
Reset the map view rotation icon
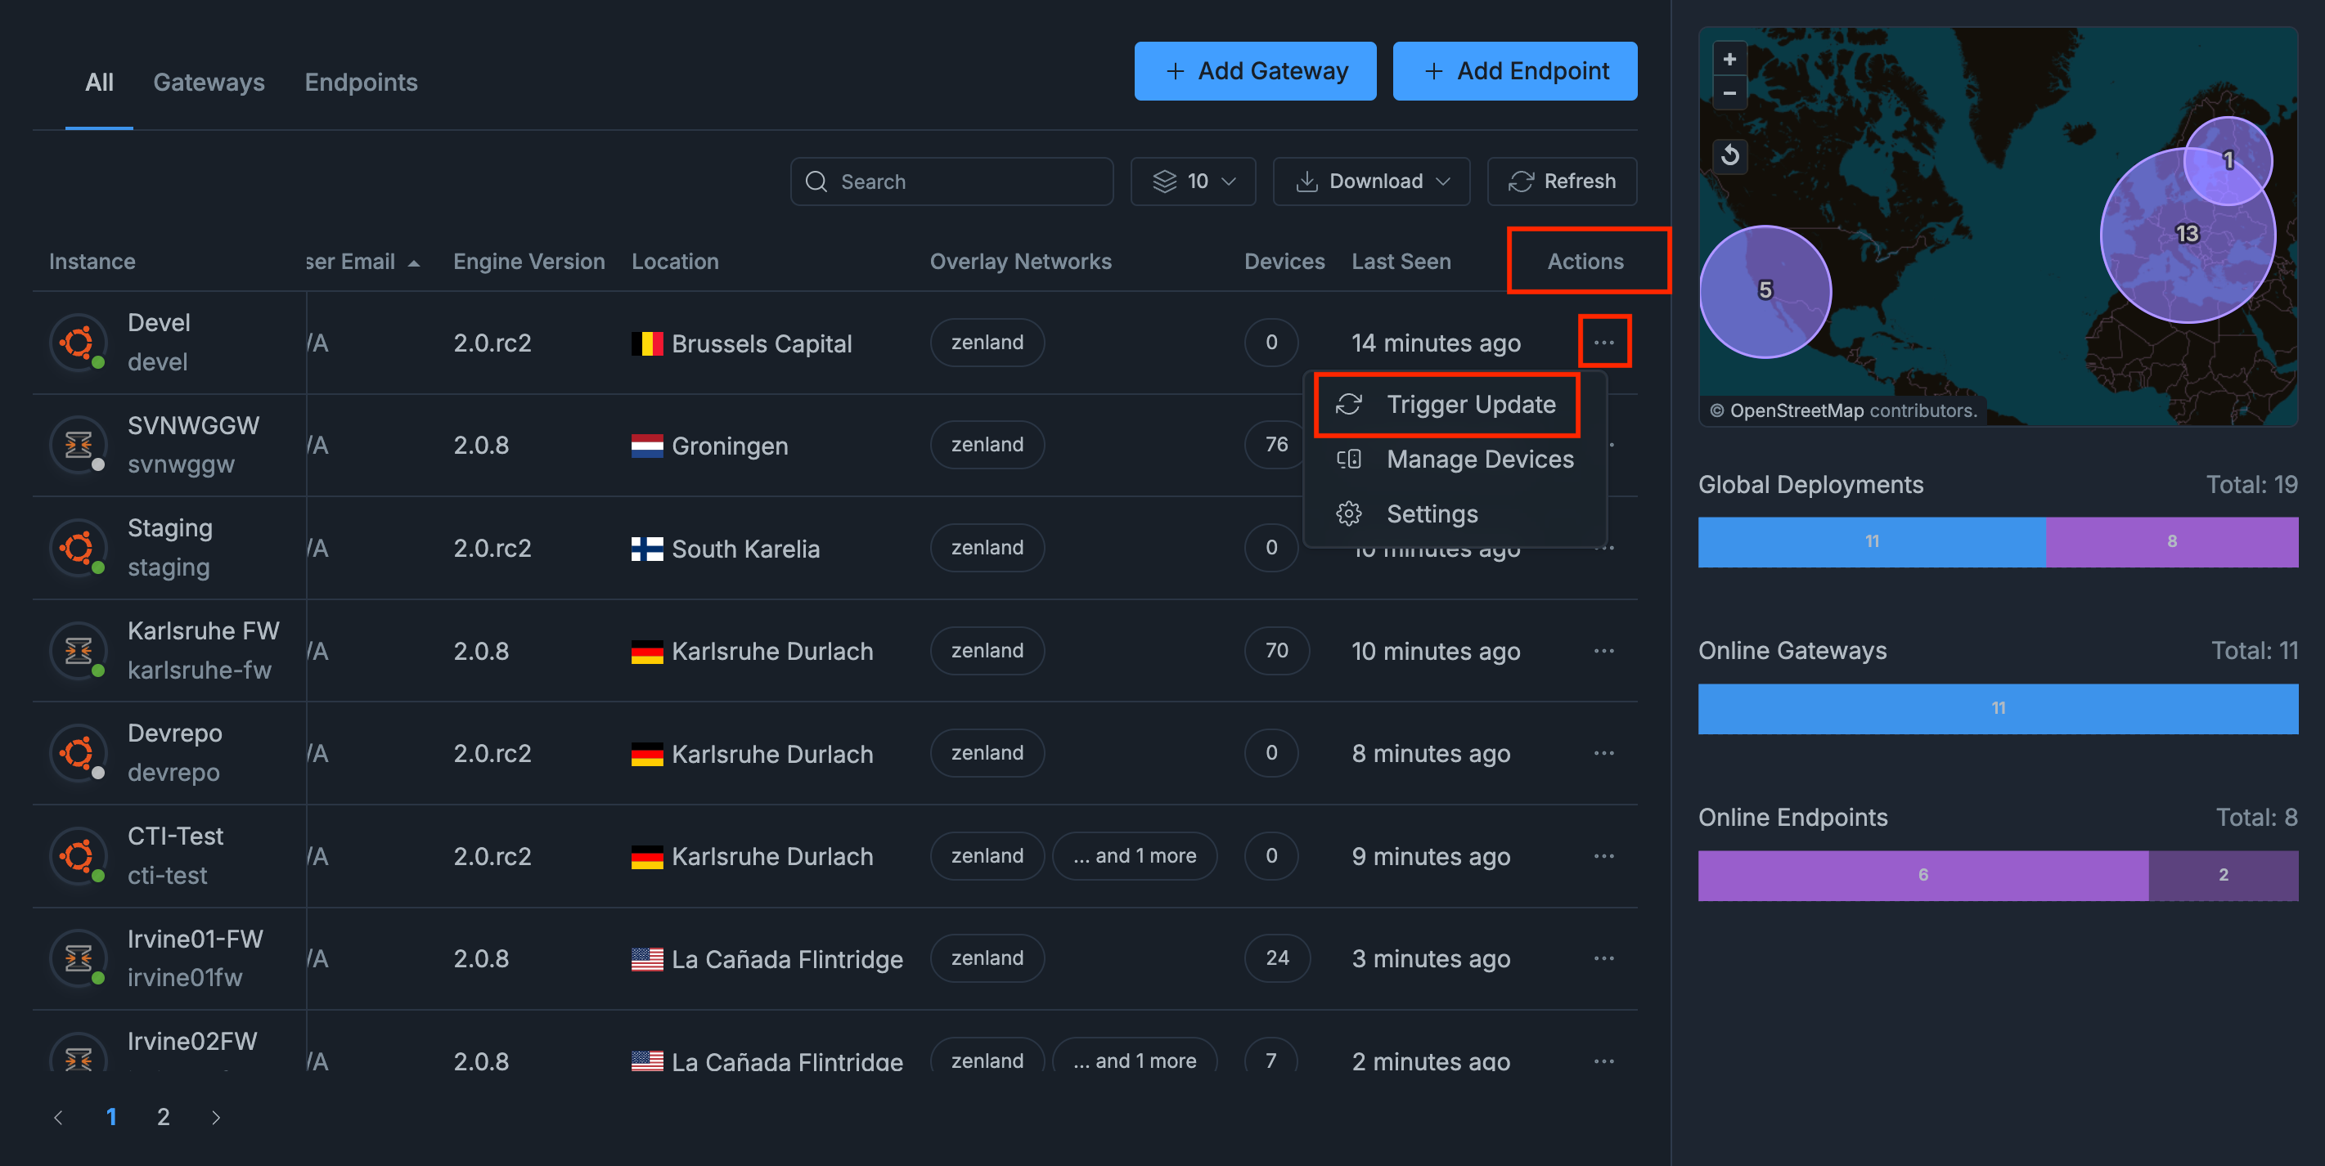coord(1729,155)
